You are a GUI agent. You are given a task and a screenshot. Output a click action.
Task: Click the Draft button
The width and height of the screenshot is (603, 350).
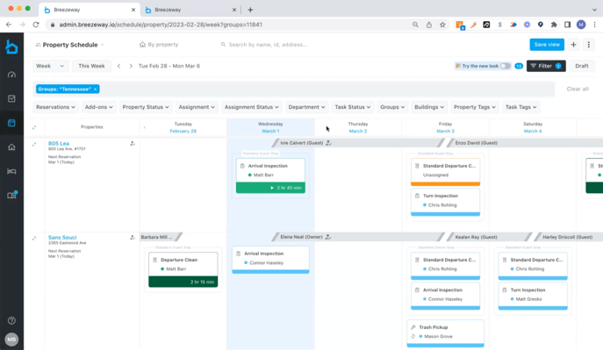click(x=581, y=66)
